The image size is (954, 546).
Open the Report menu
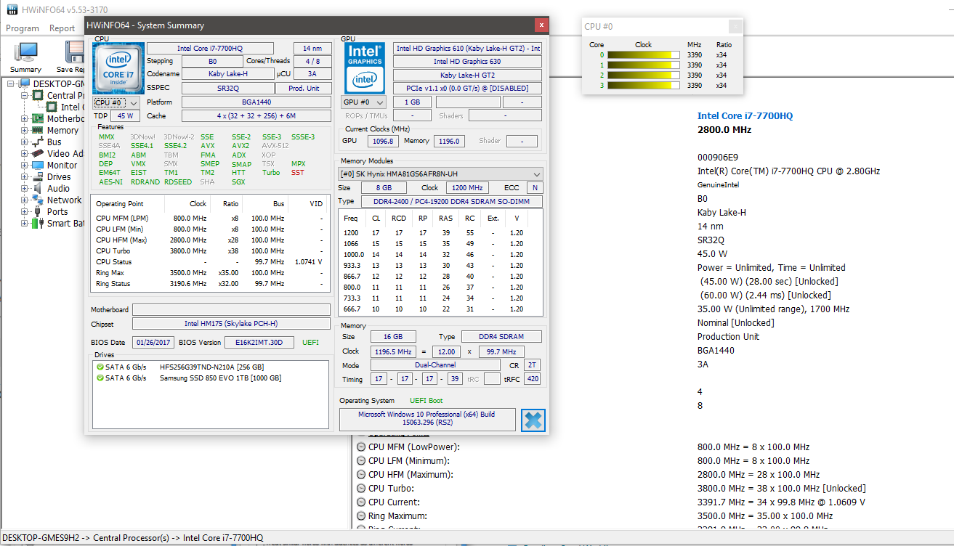pyautogui.click(x=62, y=28)
